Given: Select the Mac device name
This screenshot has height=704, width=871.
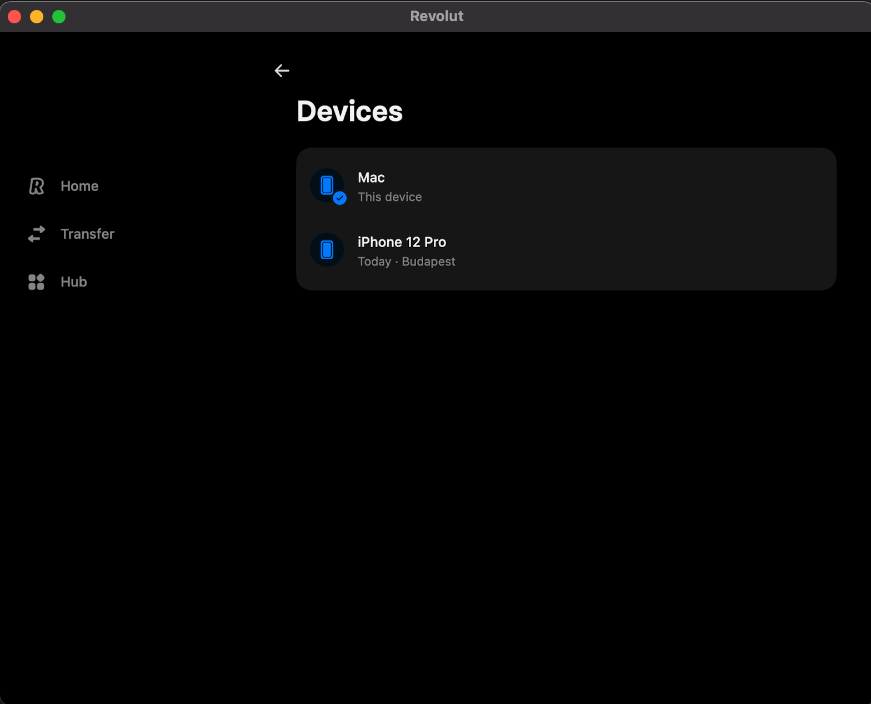Looking at the screenshot, I should point(371,178).
